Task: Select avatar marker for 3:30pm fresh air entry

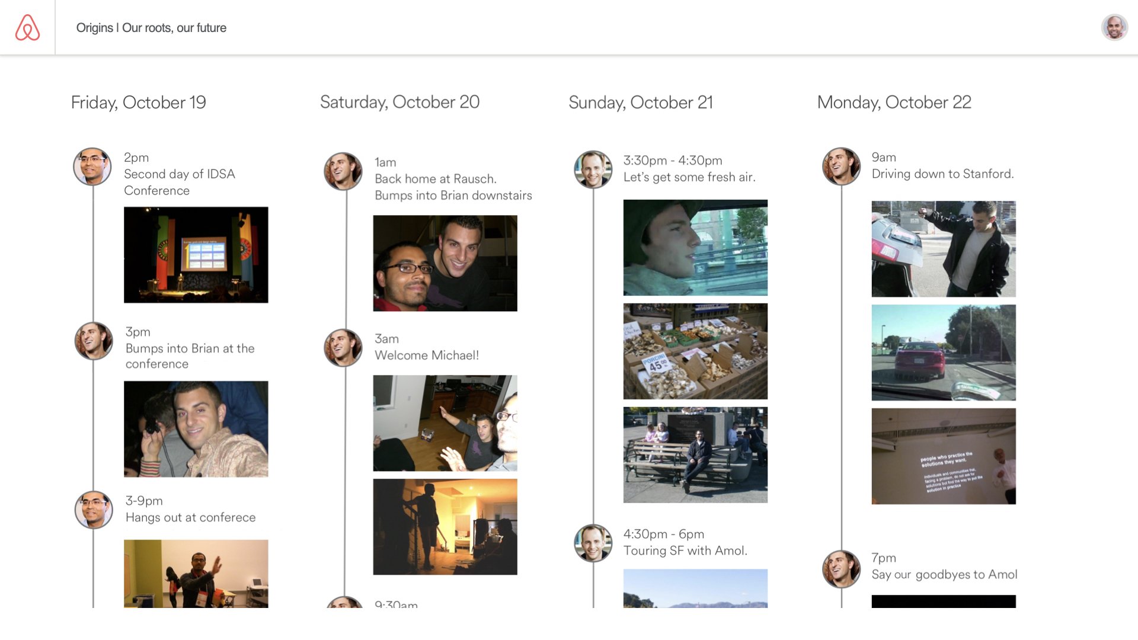Action: (x=593, y=169)
